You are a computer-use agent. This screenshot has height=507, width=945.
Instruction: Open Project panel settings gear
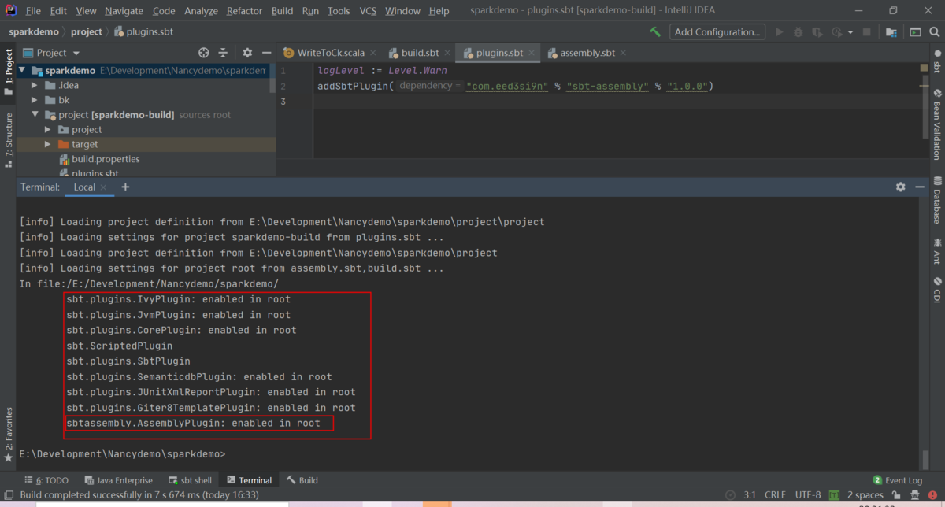click(247, 53)
